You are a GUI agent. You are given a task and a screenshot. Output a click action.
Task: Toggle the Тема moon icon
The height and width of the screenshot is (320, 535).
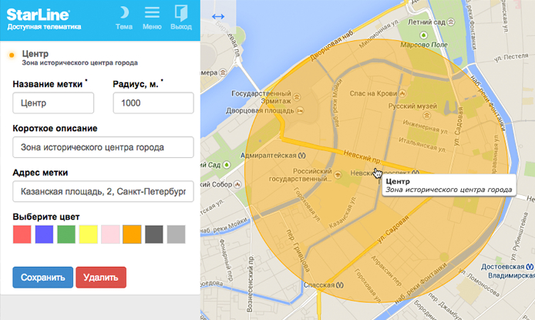pos(124,13)
